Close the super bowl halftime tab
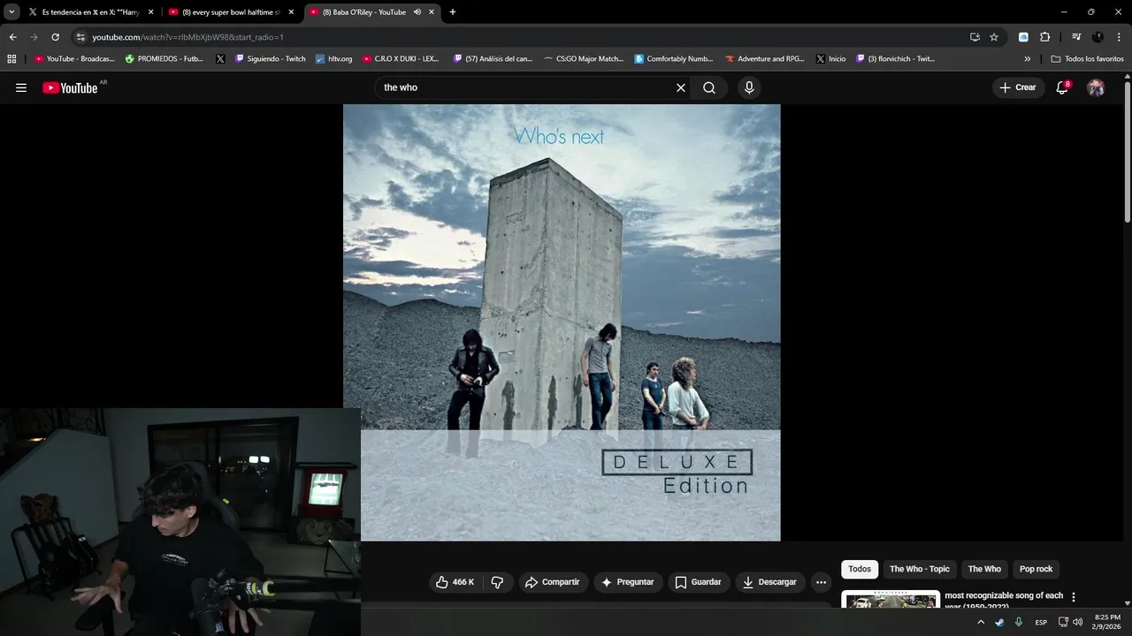 coord(291,12)
